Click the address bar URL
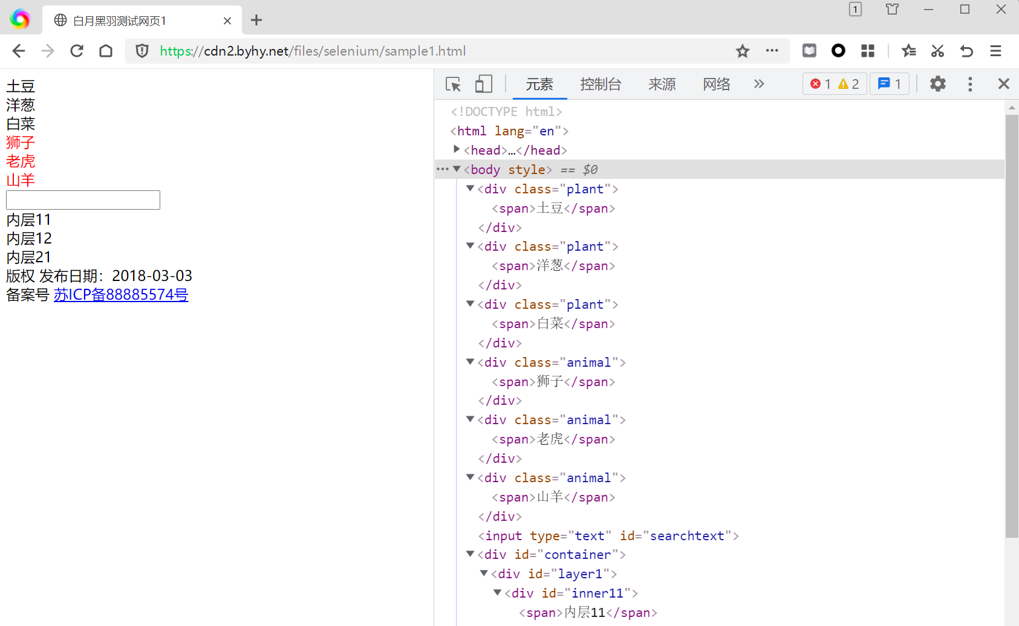The image size is (1019, 626). point(313,51)
